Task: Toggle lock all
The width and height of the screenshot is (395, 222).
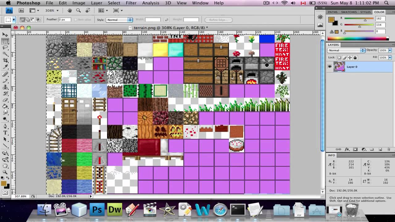Action: click(355, 58)
